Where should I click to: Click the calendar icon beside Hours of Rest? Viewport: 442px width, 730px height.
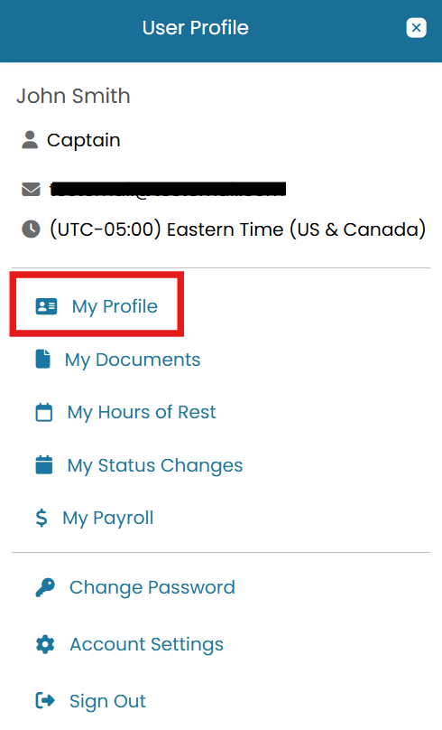coord(44,413)
